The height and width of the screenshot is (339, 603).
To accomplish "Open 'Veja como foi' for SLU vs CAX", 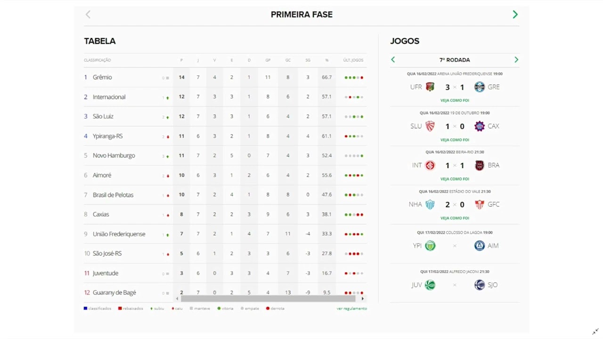I will pyautogui.click(x=455, y=140).
